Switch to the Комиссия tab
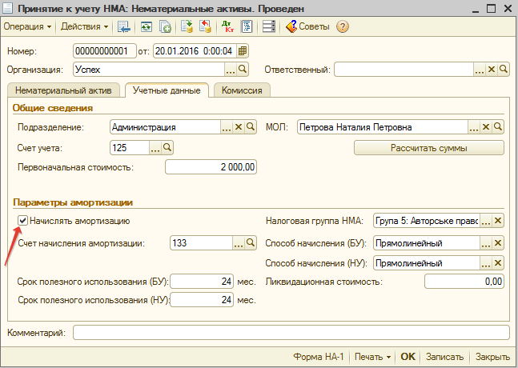The image size is (518, 368). [241, 90]
